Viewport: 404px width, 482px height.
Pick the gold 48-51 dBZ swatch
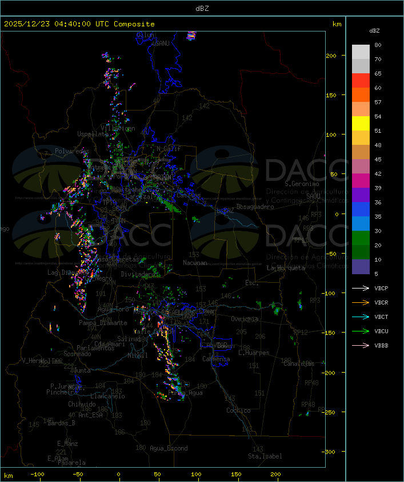click(361, 138)
